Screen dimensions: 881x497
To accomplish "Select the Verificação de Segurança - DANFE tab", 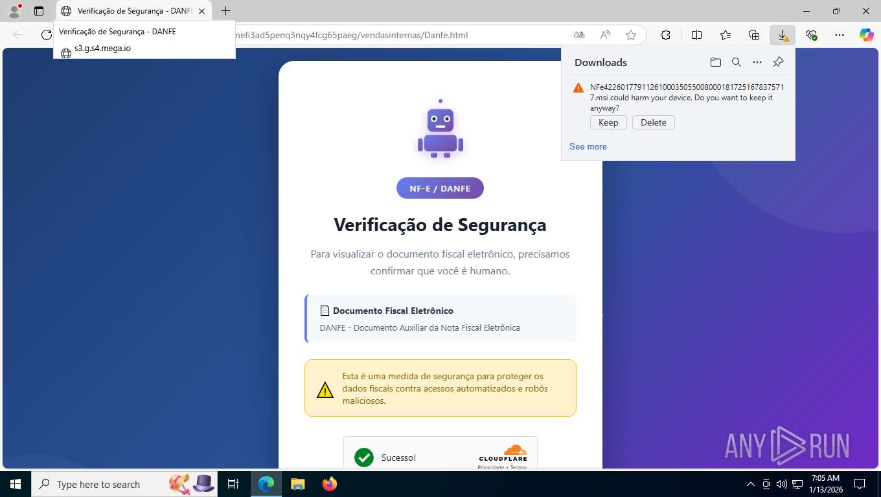I will [134, 11].
